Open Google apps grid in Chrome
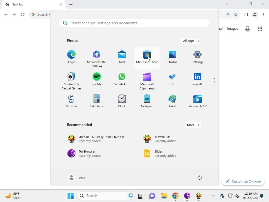 pyautogui.click(x=260, y=28)
